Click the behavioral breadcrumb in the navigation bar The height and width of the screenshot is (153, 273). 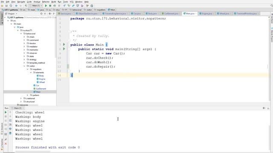(x=76, y=10)
